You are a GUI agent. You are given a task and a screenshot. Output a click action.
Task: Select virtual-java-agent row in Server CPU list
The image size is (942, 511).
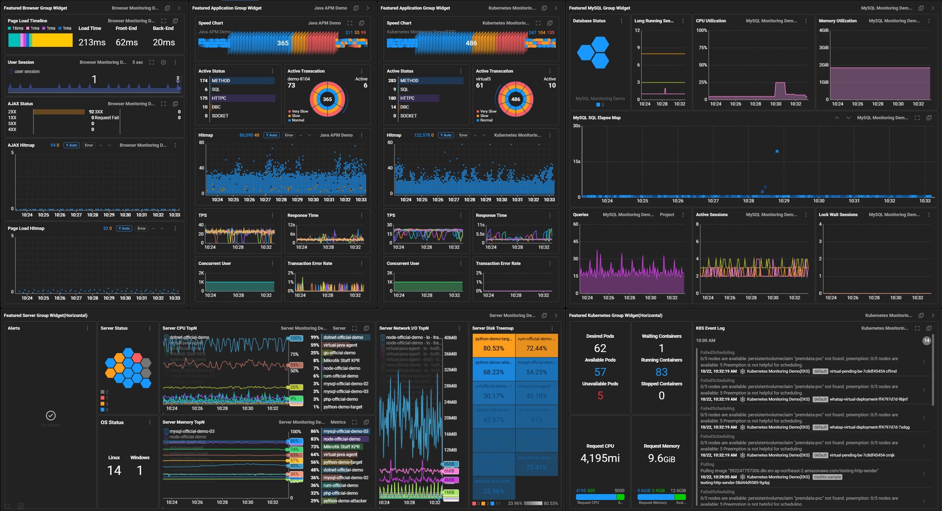pyautogui.click(x=340, y=345)
